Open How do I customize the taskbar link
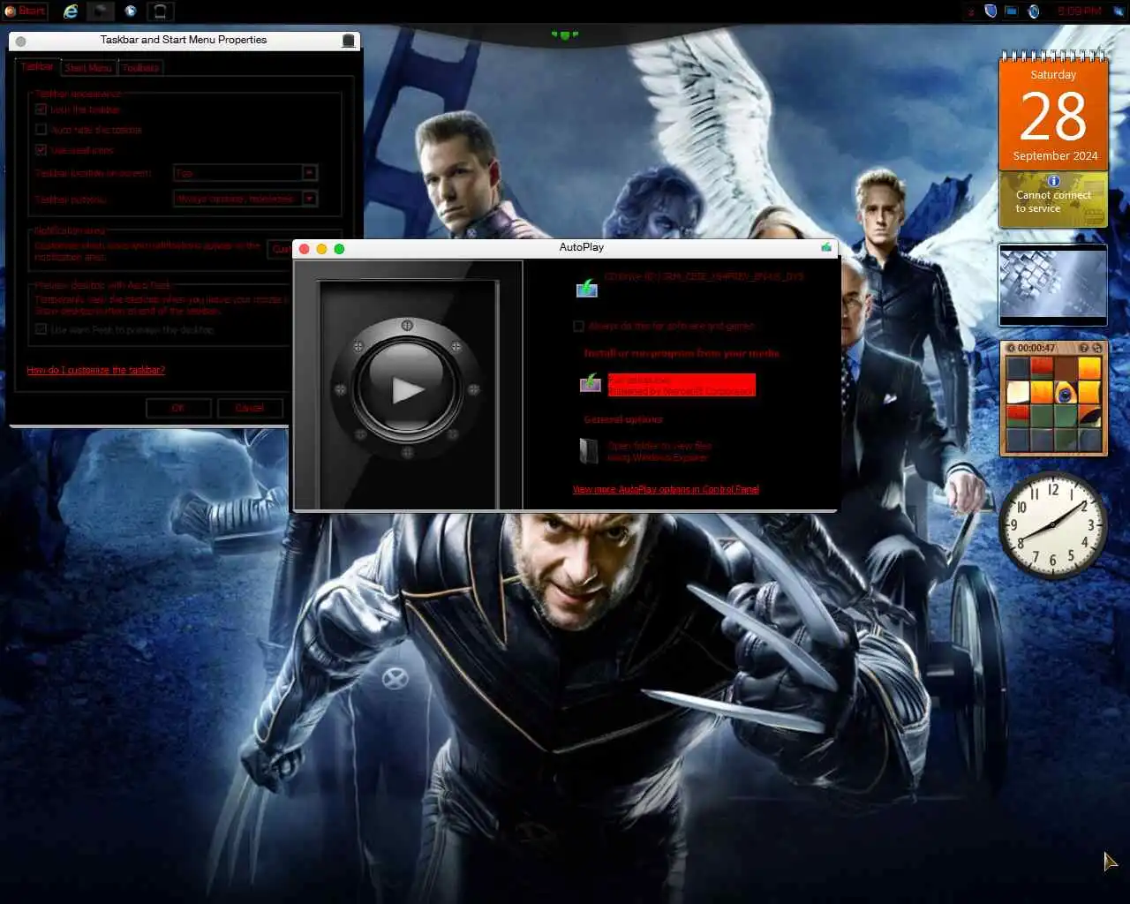1130x904 pixels. click(95, 370)
